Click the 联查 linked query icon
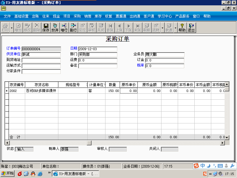 pos(169,28)
